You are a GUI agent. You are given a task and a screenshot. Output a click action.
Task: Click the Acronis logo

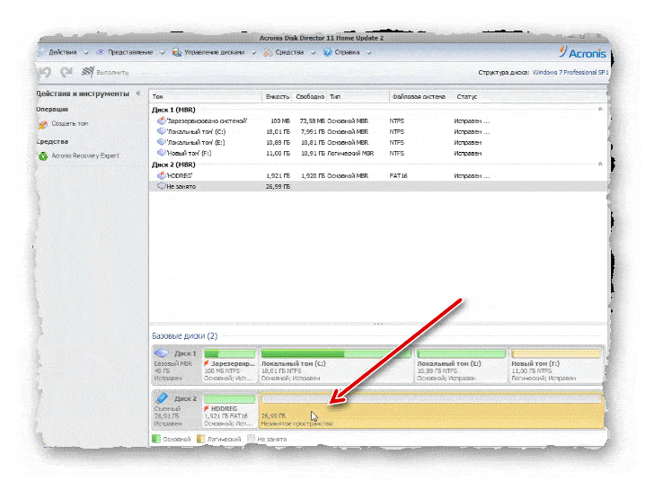pyautogui.click(x=582, y=52)
